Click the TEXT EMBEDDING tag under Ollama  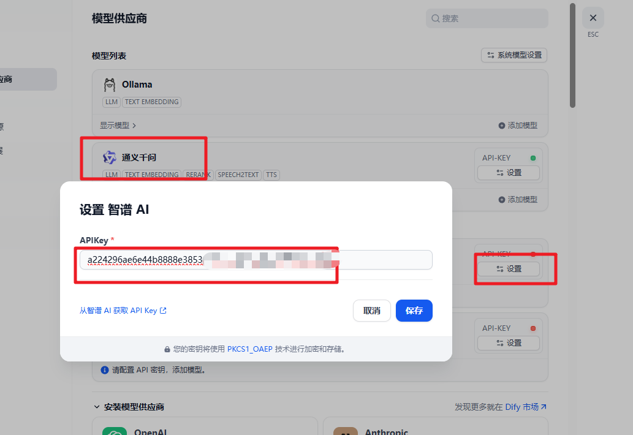click(x=151, y=102)
